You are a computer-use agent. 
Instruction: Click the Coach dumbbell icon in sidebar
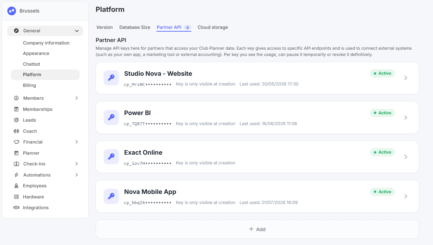[x=16, y=131]
